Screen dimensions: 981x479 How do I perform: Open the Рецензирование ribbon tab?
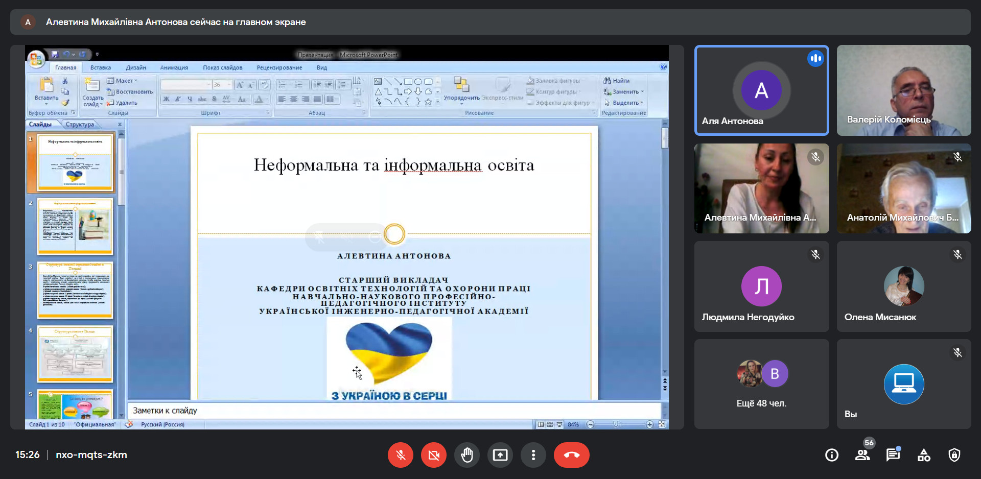click(x=279, y=67)
